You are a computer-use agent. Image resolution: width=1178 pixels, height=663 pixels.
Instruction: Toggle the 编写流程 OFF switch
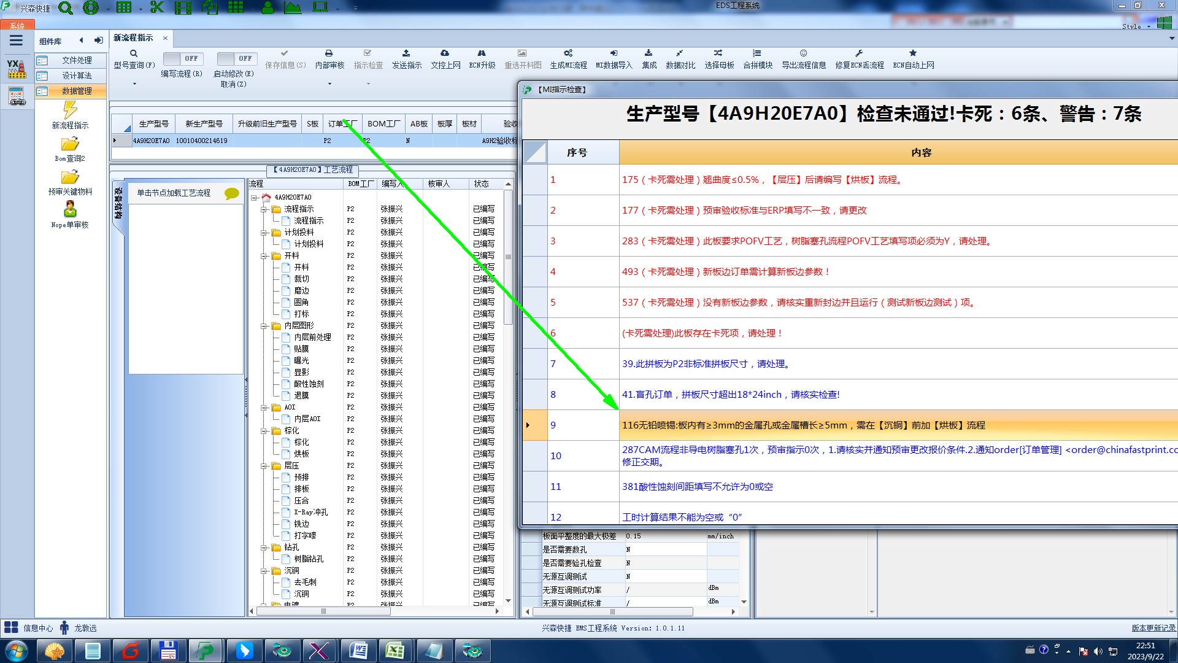point(182,58)
